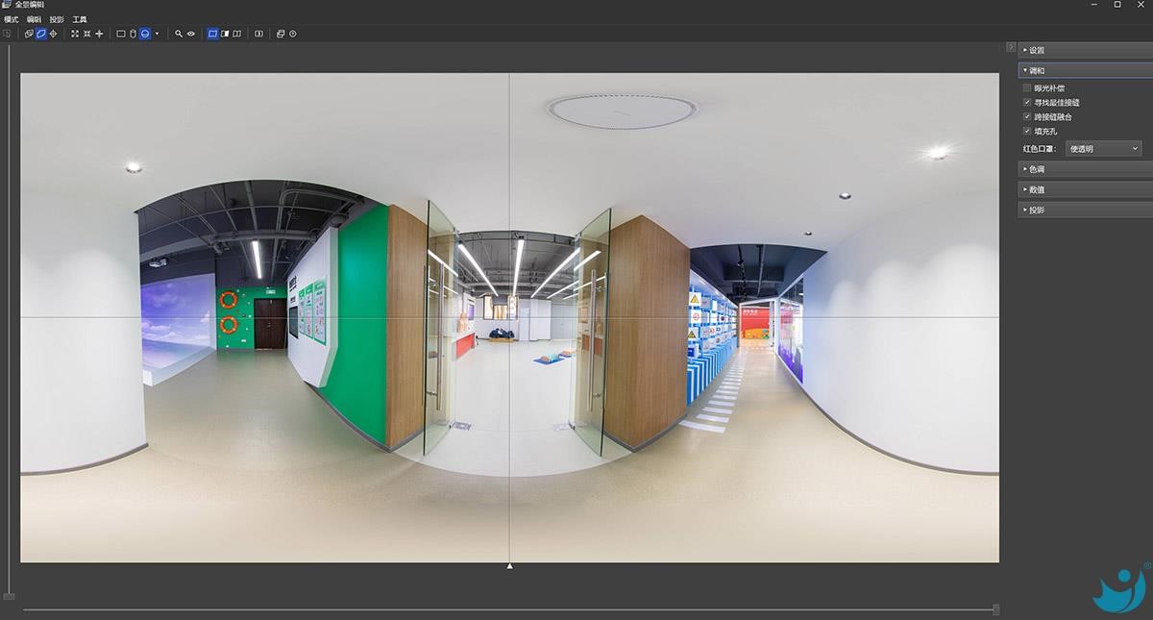
Task: Enable the 曝光补偿 checkbox
Action: tap(1027, 88)
